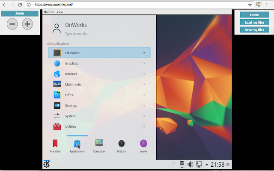Open the removable device notifier icon
274x171 pixels.
pos(182,165)
